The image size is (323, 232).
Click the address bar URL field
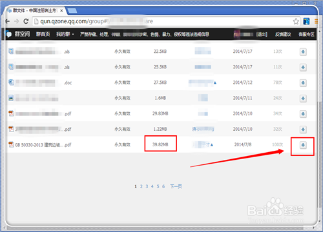tap(163, 21)
